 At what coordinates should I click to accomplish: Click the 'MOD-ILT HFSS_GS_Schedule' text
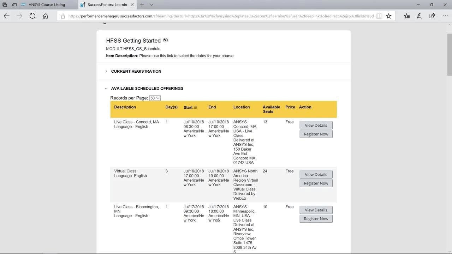coord(133,49)
